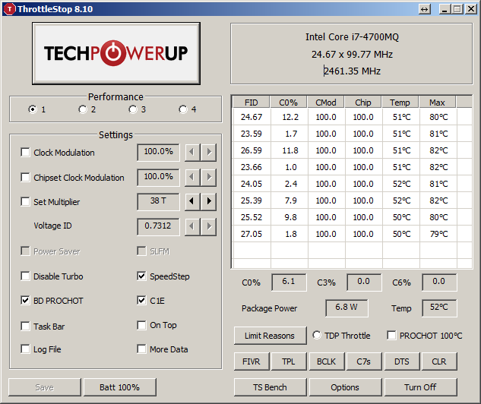The height and width of the screenshot is (404, 481).
Task: Click the TechPowerUp logo banner
Action: pos(116,53)
